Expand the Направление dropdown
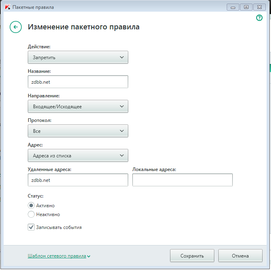 point(78,106)
